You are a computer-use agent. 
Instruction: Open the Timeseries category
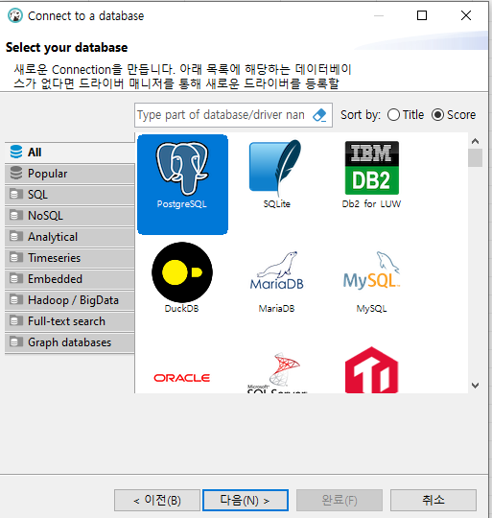(70, 258)
